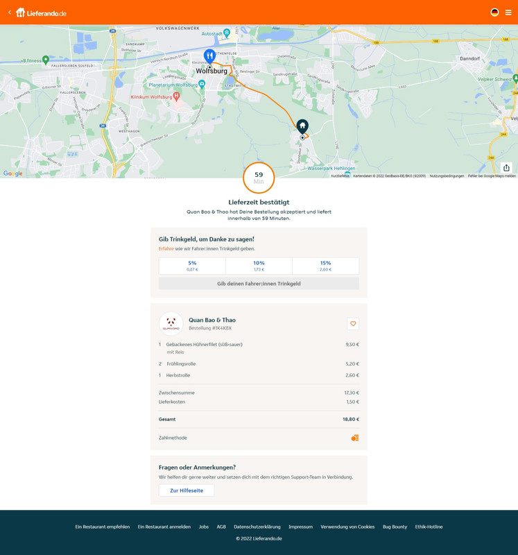
Task: Click the Zahlmethode label
Action: (173, 438)
